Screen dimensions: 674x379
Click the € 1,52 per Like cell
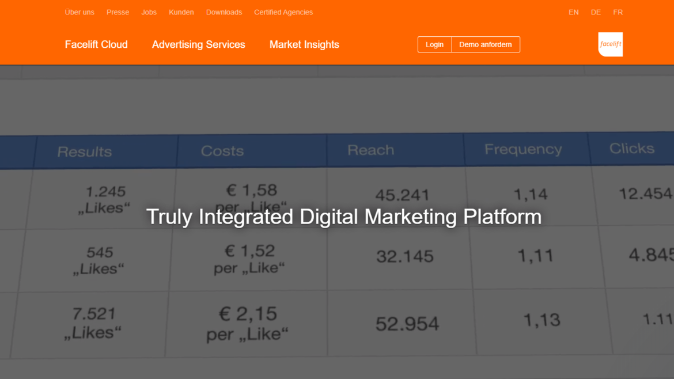tap(249, 259)
